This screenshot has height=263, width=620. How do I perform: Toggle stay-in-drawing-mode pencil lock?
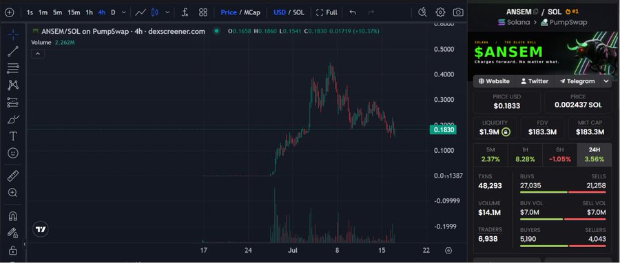[x=13, y=233]
